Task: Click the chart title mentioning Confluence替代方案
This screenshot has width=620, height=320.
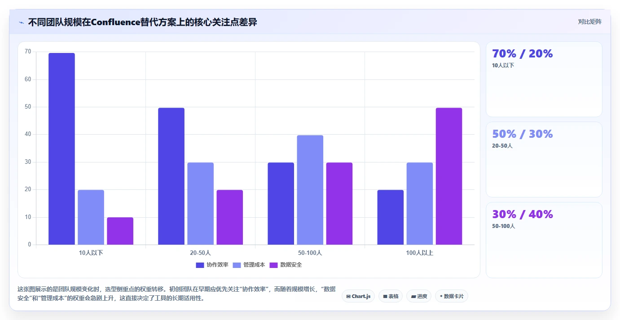Action: [x=142, y=22]
